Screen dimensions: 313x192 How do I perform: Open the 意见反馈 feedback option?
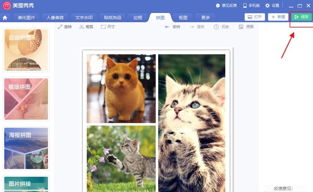pyautogui.click(x=226, y=6)
